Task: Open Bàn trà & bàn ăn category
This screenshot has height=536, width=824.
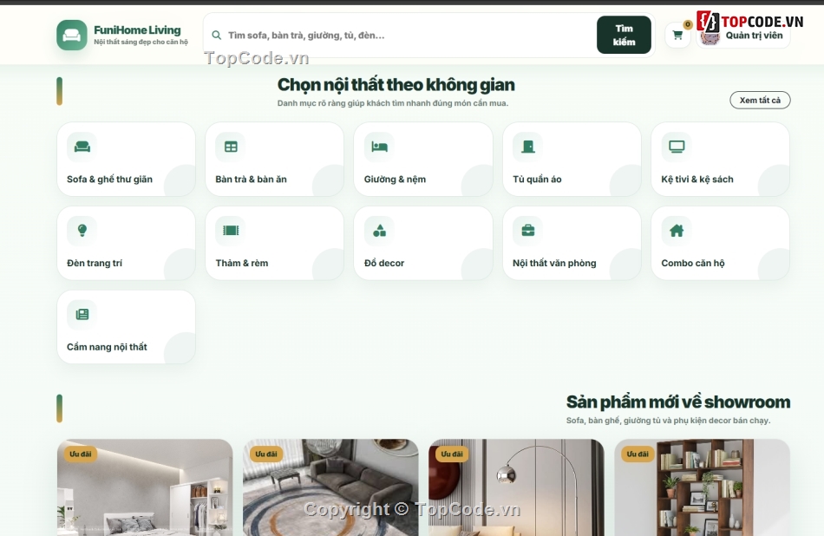Action: click(275, 160)
